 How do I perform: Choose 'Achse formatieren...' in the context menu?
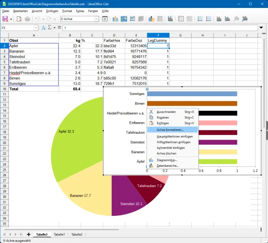click(x=170, y=130)
